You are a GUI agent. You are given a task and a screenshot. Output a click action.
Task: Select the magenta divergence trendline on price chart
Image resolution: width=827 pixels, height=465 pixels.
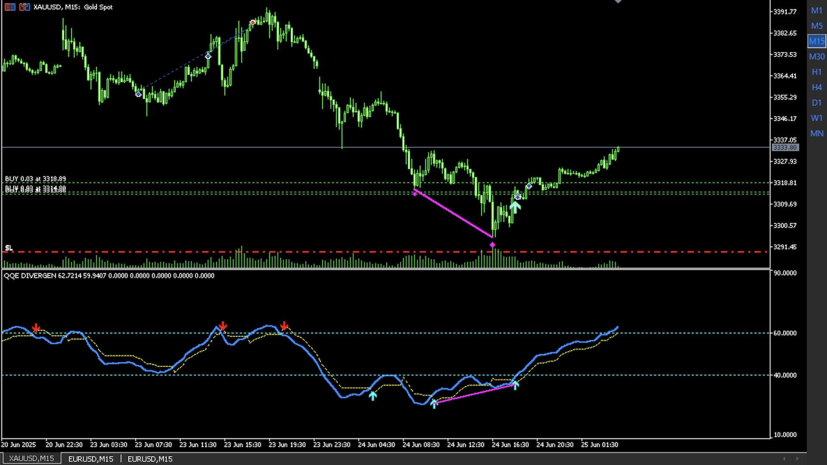[454, 213]
